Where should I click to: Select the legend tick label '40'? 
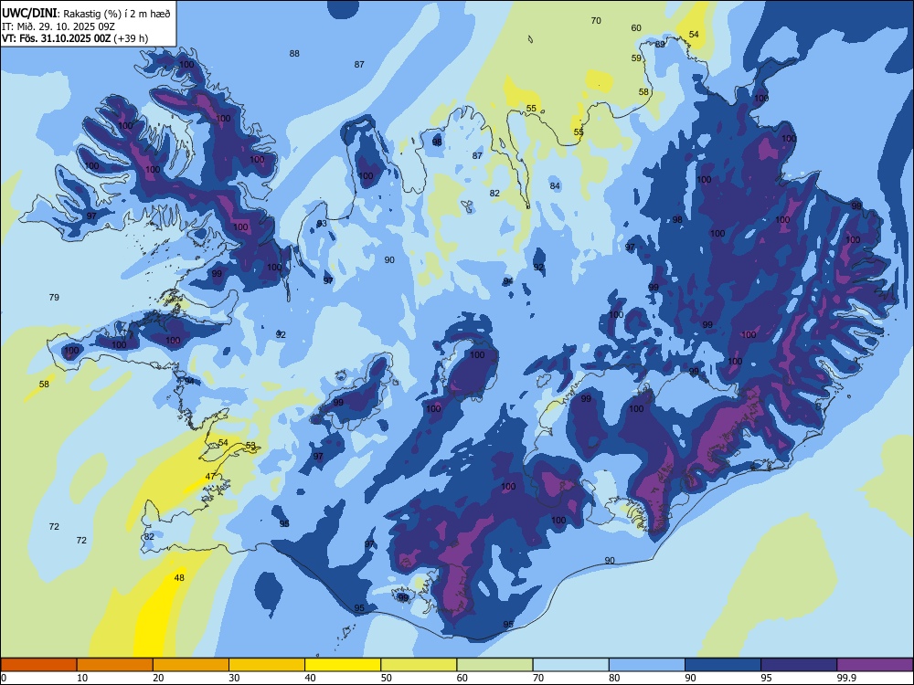(311, 678)
